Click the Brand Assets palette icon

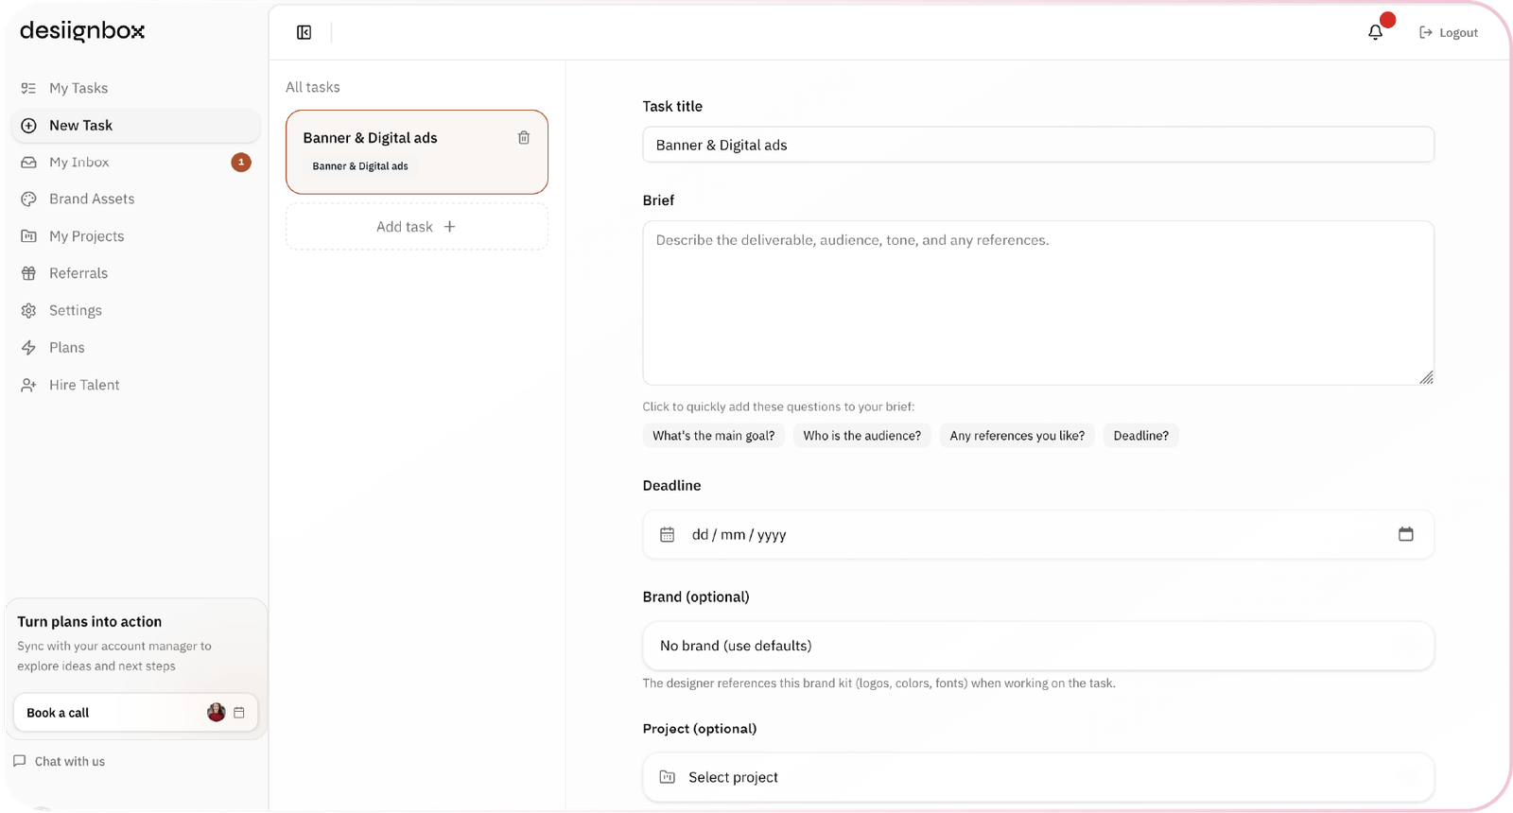pos(28,199)
